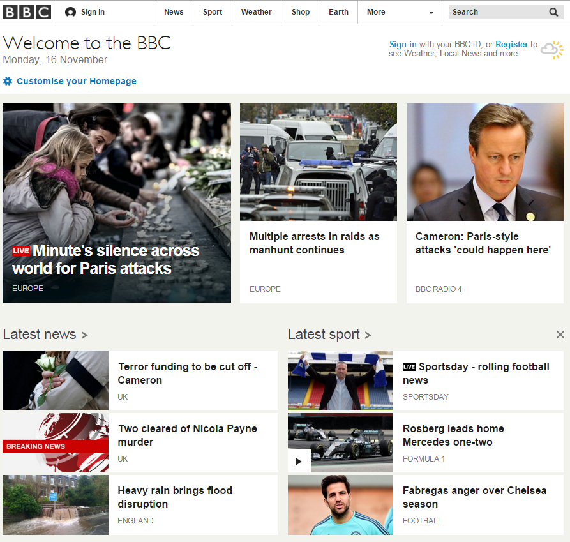
Task: Switch to the Sport section
Action: point(212,11)
